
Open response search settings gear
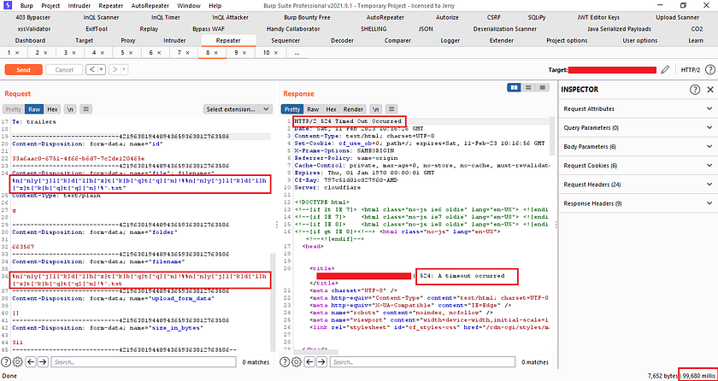[x=297, y=362]
